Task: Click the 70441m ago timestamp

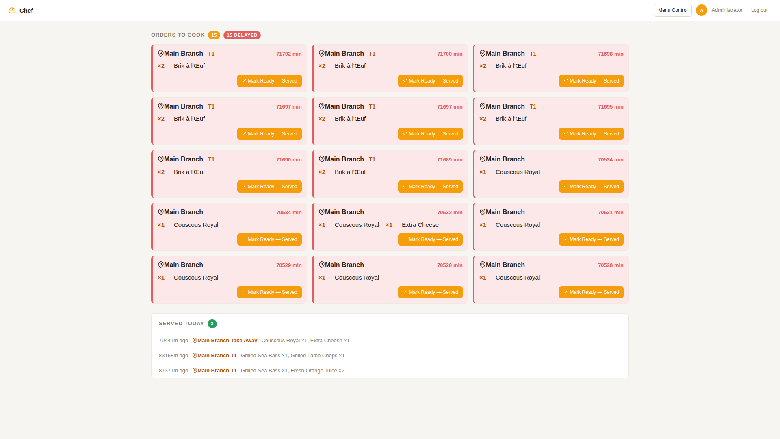Action: 173,341
